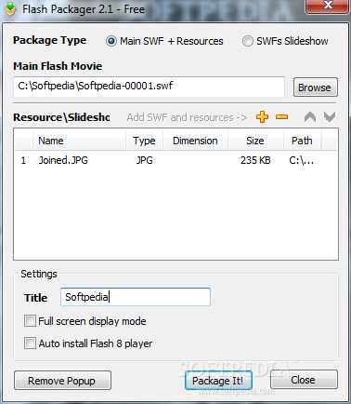
Task: Move resource down with the down arrow
Action: [330, 117]
